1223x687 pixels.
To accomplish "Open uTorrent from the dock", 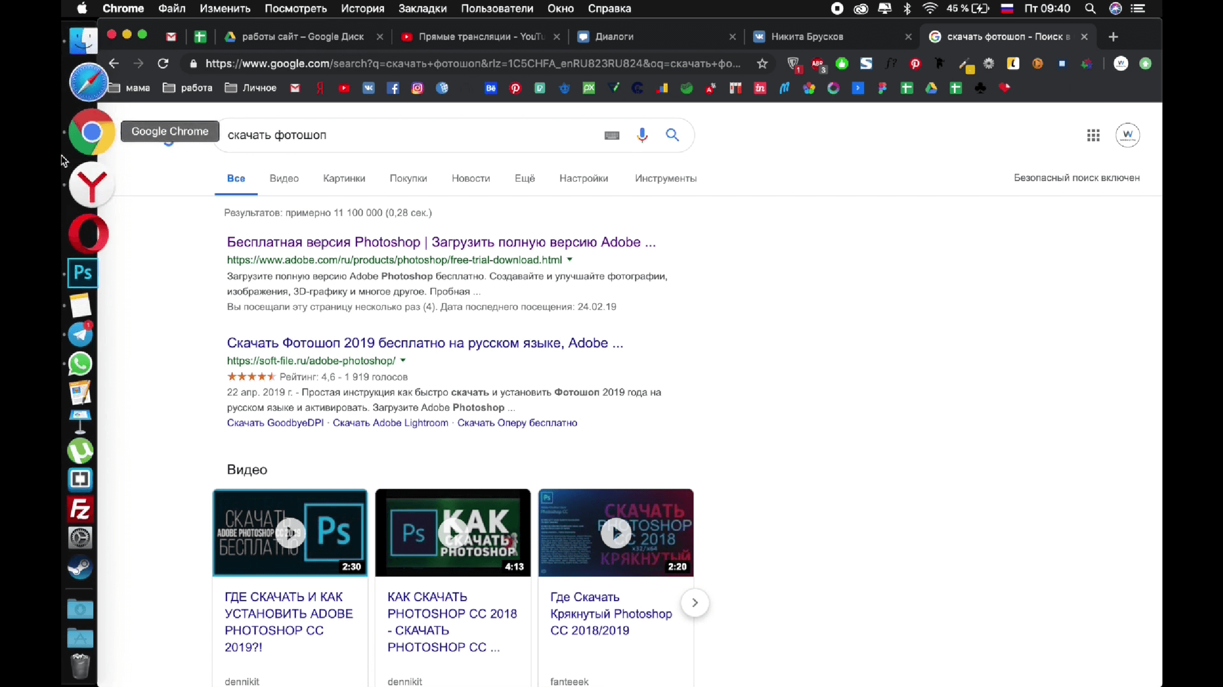I will pos(80,451).
